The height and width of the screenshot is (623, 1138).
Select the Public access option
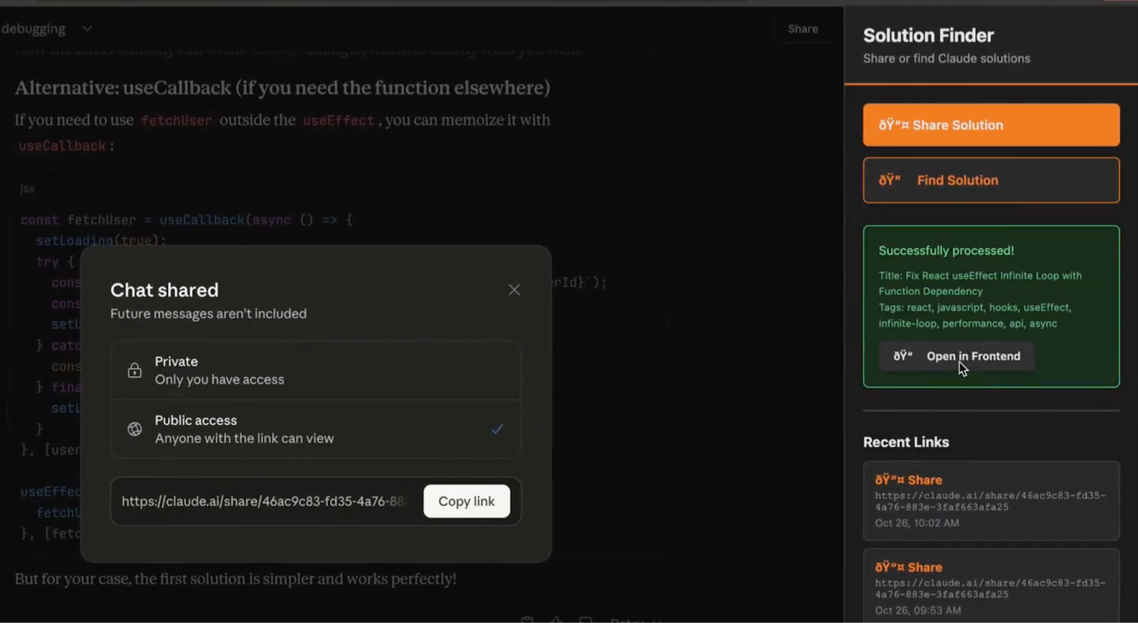coord(316,429)
